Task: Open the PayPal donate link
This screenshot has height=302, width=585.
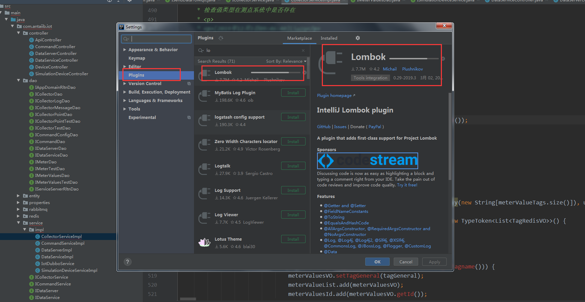Action: pos(375,127)
